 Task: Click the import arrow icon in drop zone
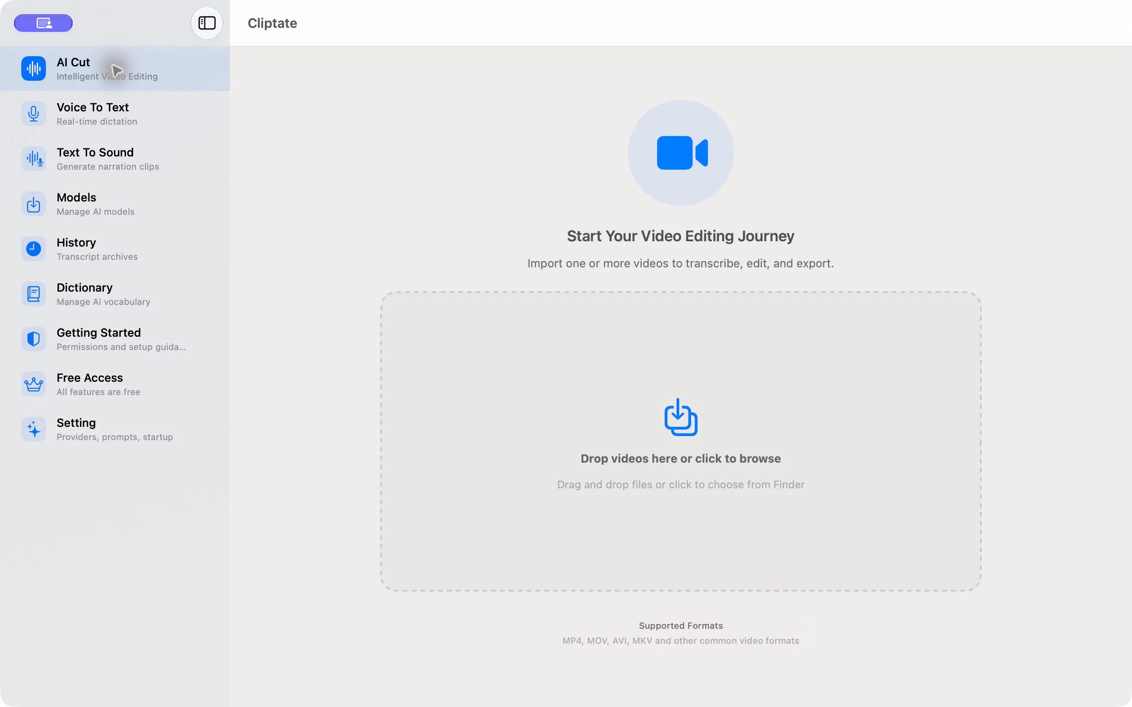tap(681, 417)
